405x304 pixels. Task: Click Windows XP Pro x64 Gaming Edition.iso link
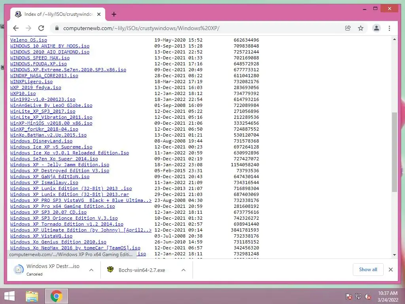click(x=62, y=207)
